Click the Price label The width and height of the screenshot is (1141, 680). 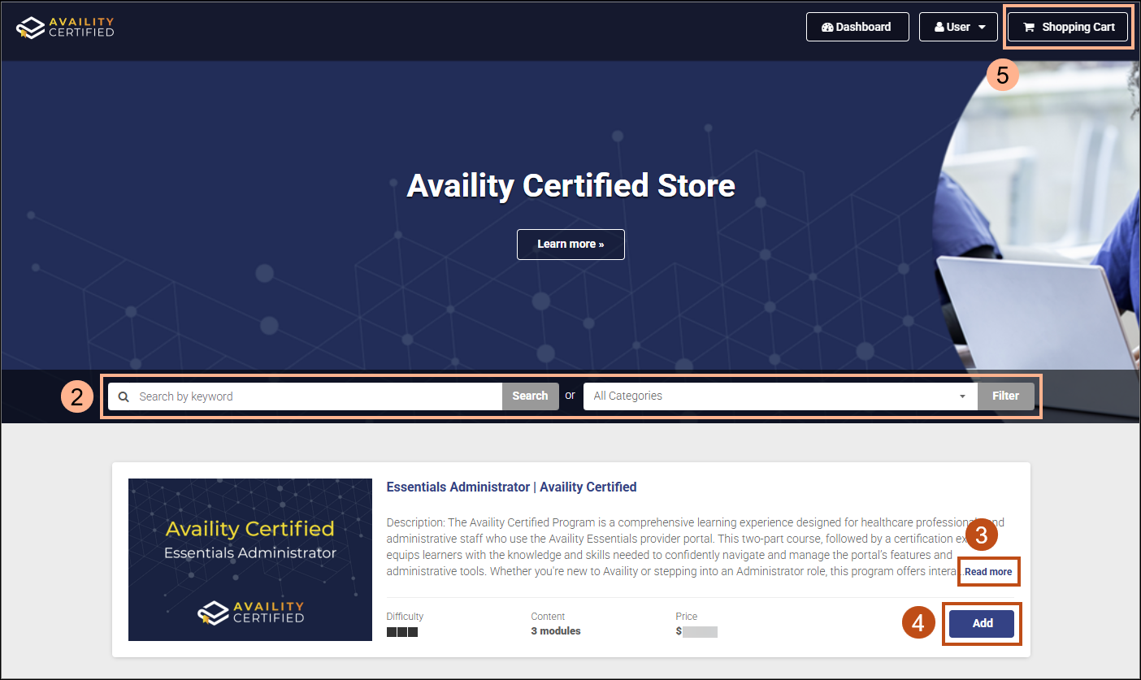tap(687, 617)
